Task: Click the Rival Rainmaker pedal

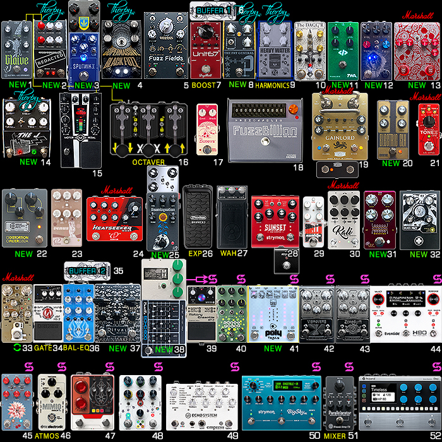Action: (x=117, y=313)
